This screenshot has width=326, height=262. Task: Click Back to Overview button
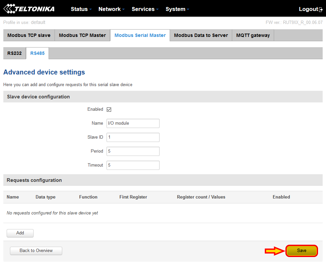(x=36, y=251)
